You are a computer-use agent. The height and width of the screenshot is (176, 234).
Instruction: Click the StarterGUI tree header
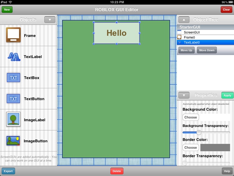click(205, 27)
